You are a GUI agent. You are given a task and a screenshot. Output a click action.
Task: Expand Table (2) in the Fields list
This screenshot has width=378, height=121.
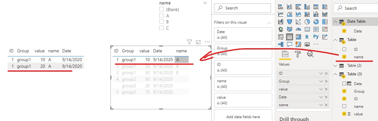point(335,66)
